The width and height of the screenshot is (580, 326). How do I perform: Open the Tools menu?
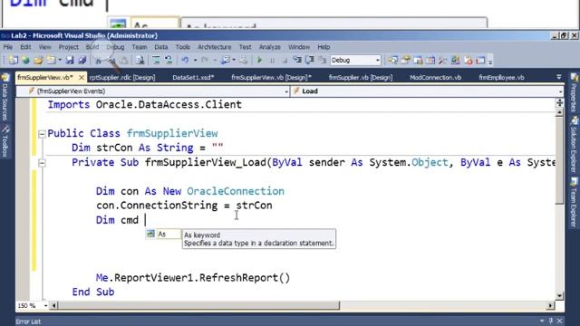183,47
